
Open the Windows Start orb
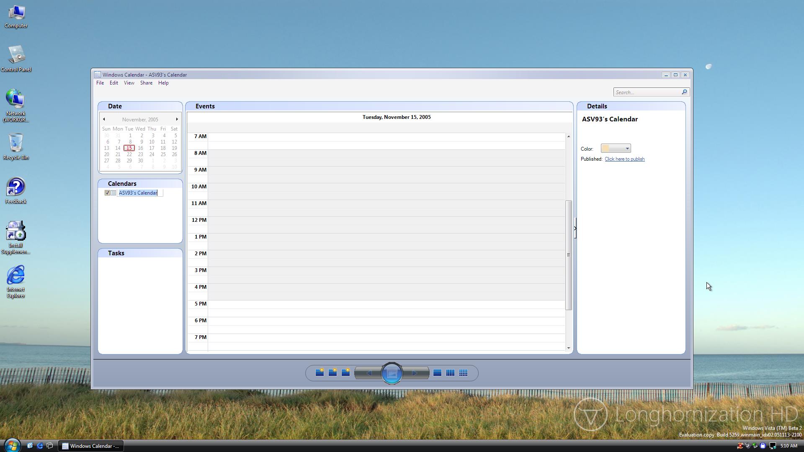point(12,445)
